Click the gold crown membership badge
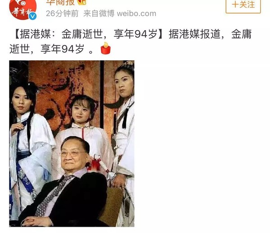This screenshot has height=233, width=270. tap(82, 2)
